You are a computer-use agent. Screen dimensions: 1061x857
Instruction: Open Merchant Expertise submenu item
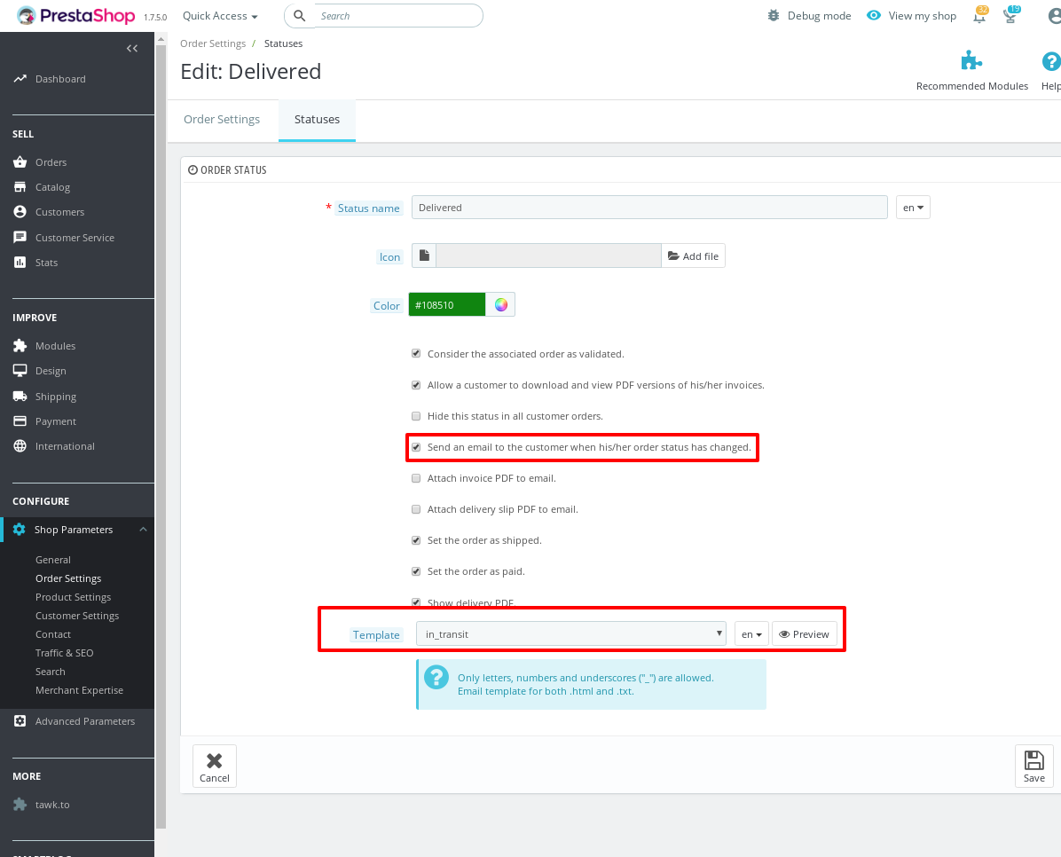pos(79,690)
